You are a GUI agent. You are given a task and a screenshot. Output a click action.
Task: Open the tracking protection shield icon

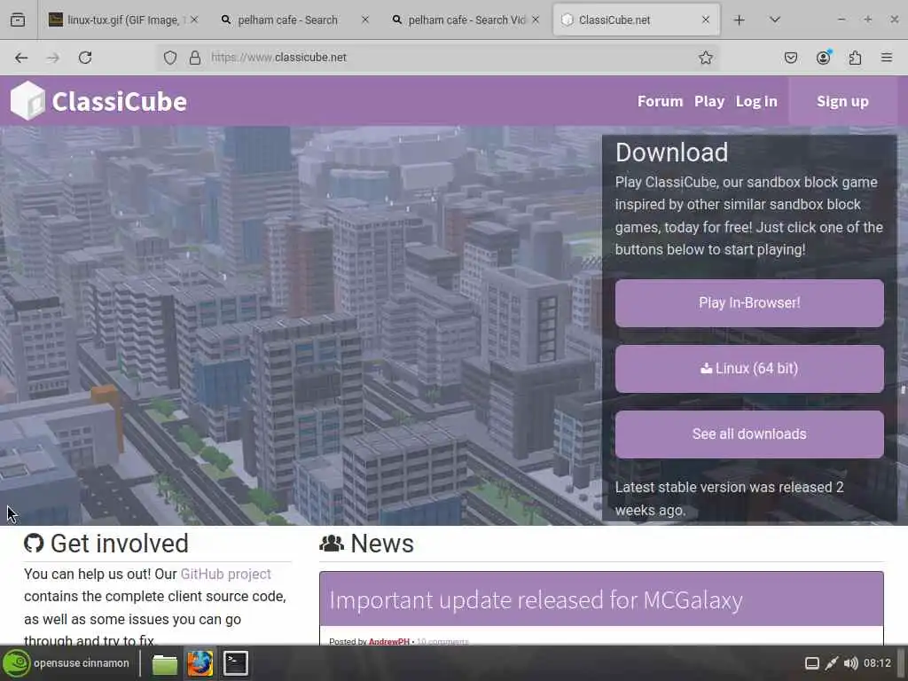[x=170, y=58]
